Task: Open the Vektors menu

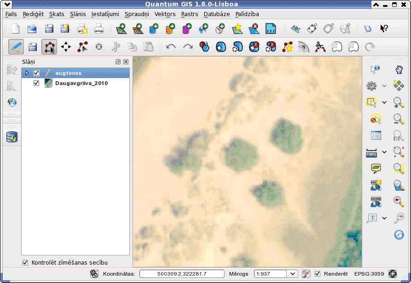Action: click(165, 14)
